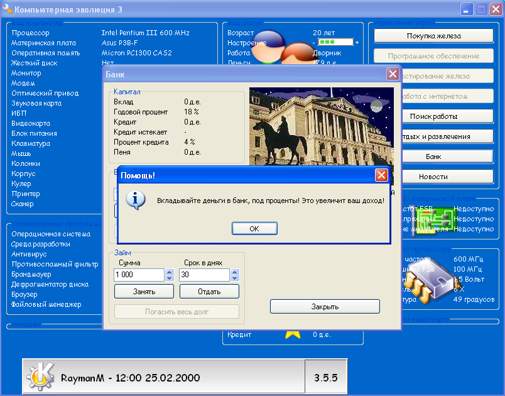Increase Срок в днях with up arrow
This screenshot has width=505, height=396.
(x=235, y=272)
